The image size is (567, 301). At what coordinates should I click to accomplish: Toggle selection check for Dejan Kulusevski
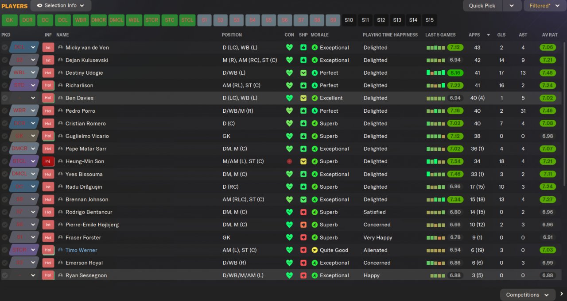[x=4, y=60]
